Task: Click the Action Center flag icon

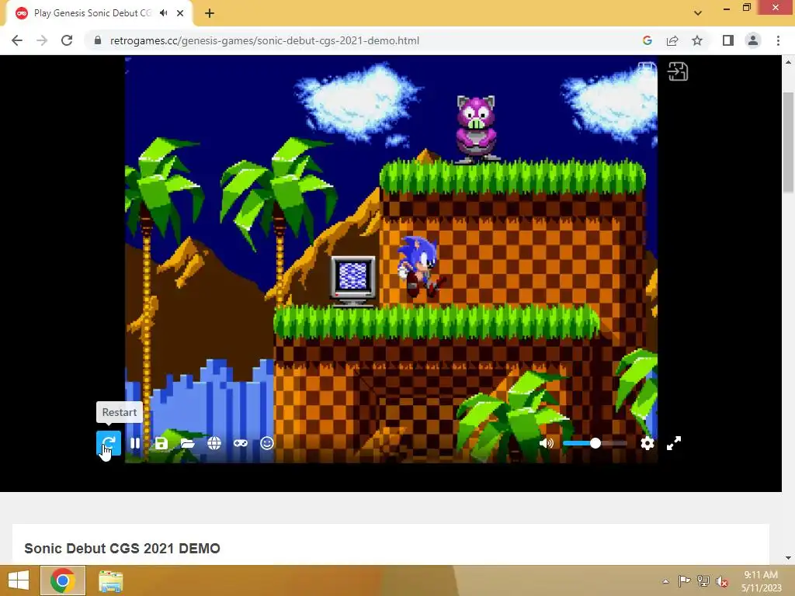Action: [x=684, y=580]
